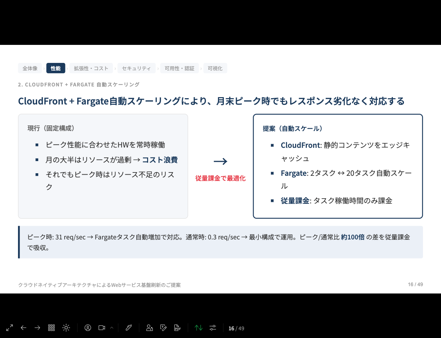Switch to the 性能 section tab

[55, 68]
